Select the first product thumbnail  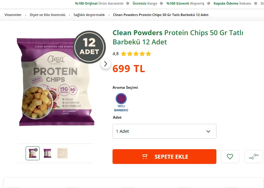(32, 153)
